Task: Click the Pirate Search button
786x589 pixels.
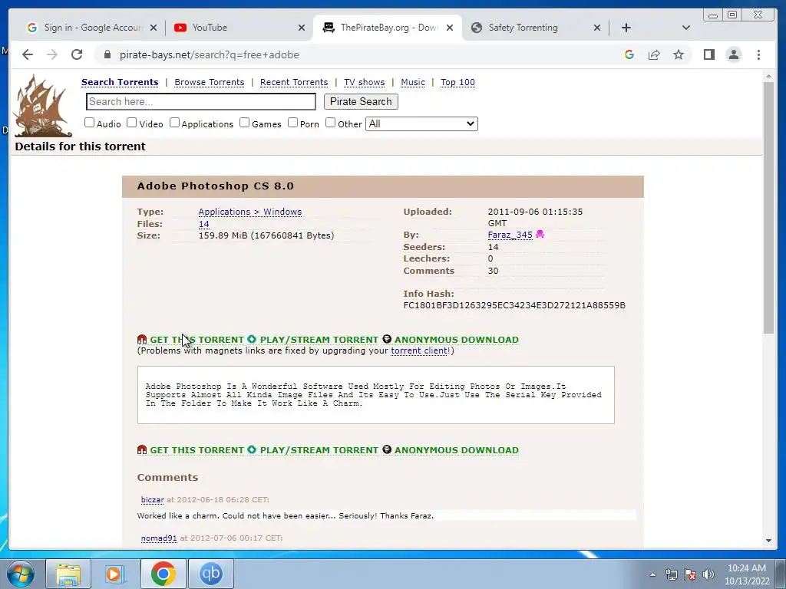Action: [x=361, y=102]
